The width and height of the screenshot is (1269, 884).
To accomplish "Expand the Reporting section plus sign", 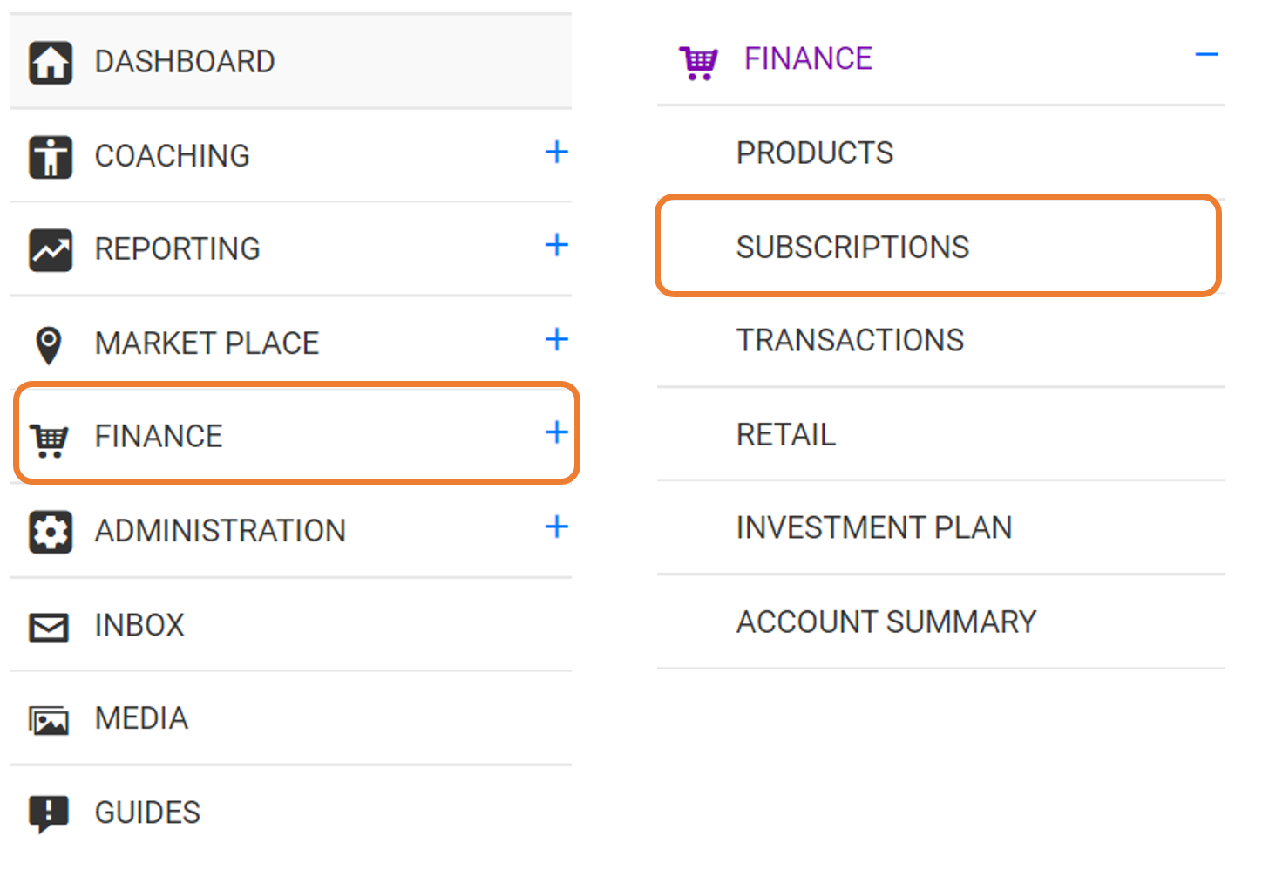I will coord(557,245).
